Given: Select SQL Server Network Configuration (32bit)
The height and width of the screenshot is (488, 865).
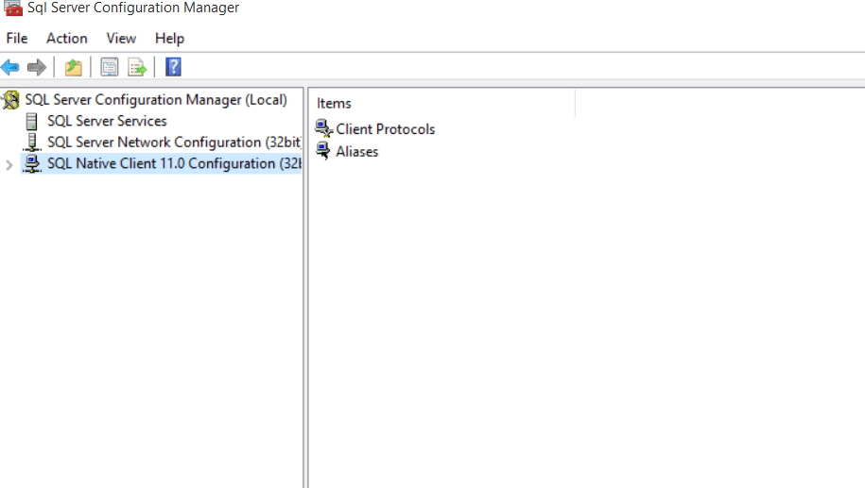Looking at the screenshot, I should [x=174, y=143].
